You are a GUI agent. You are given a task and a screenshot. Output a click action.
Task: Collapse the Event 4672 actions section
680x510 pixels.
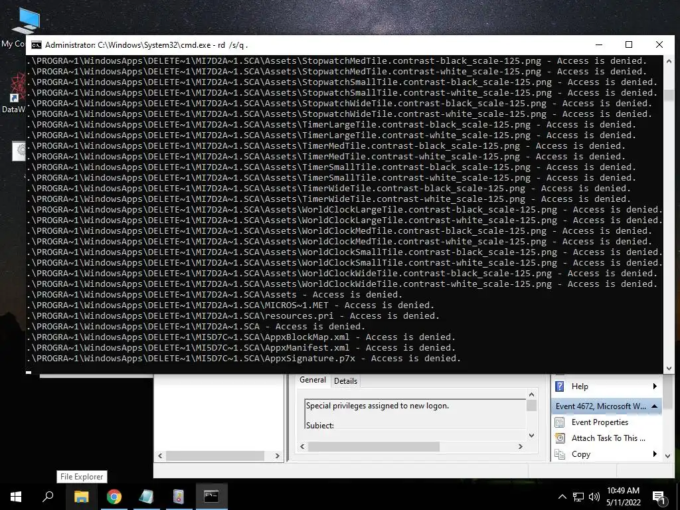pos(654,406)
